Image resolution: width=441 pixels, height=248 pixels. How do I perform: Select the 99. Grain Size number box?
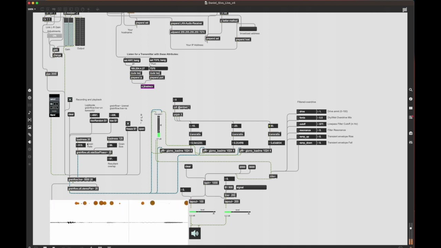[112, 145]
